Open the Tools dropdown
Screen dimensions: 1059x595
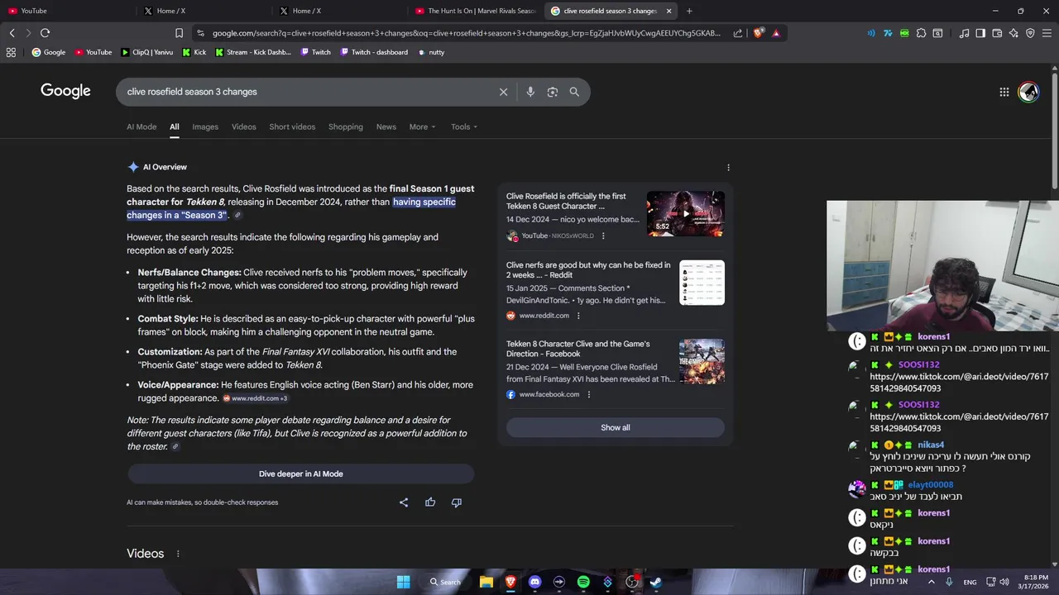[x=464, y=126]
